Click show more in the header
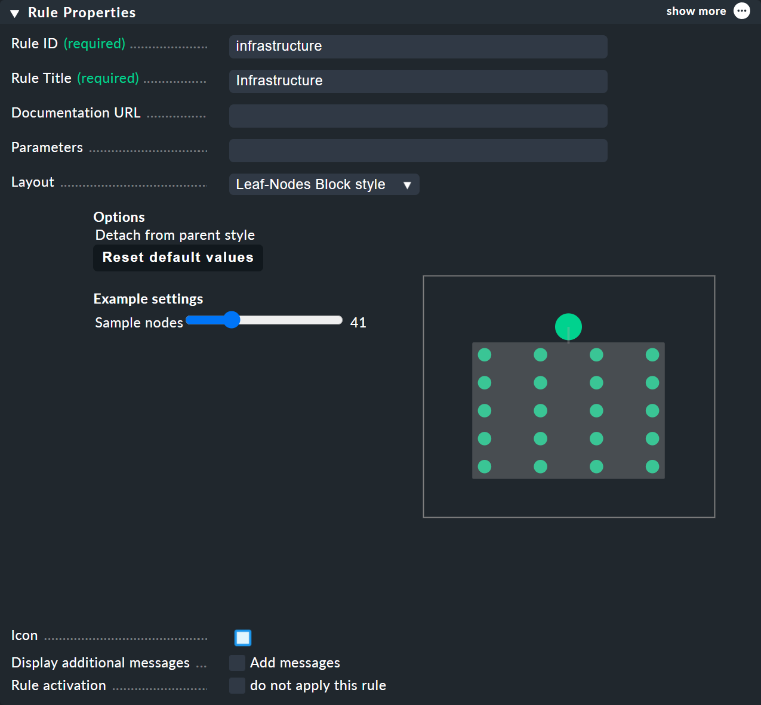 pyautogui.click(x=696, y=11)
